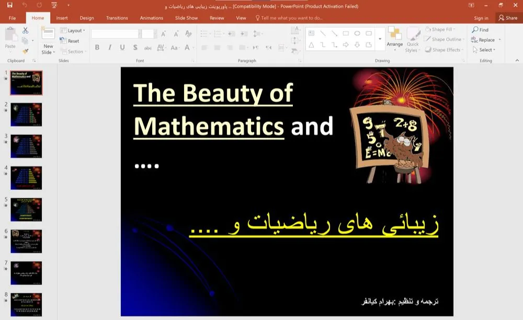Apply bold formatting with the Bold icon
The width and height of the screenshot is (523, 320).
[97, 48]
